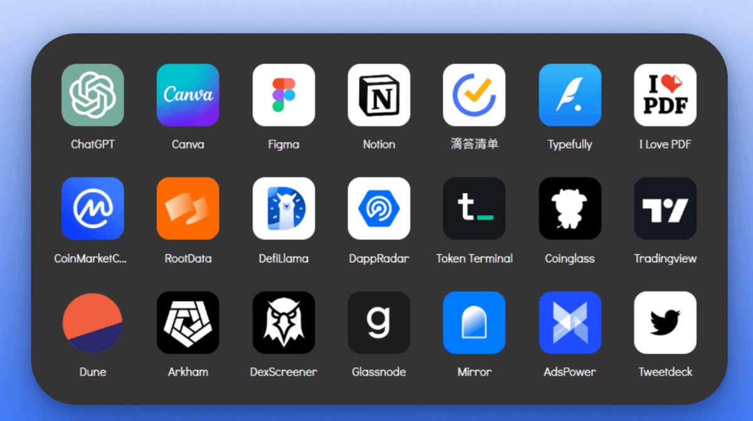Viewport: 753px width, 421px height.
Task: Open the DefiLlama llama icon
Action: [284, 208]
